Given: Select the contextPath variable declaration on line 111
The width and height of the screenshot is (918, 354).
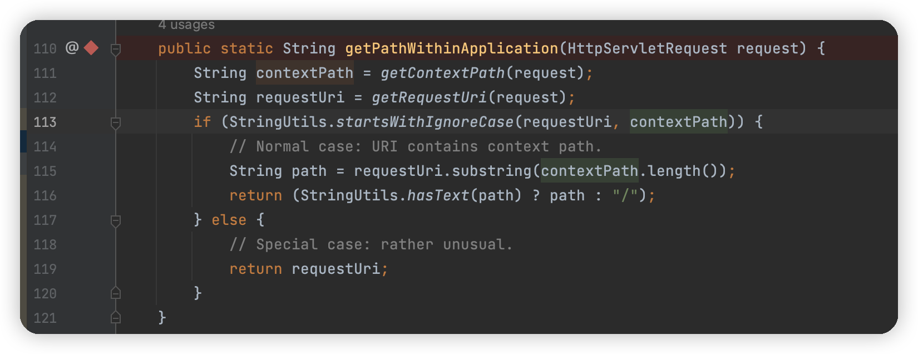Looking at the screenshot, I should click(304, 73).
